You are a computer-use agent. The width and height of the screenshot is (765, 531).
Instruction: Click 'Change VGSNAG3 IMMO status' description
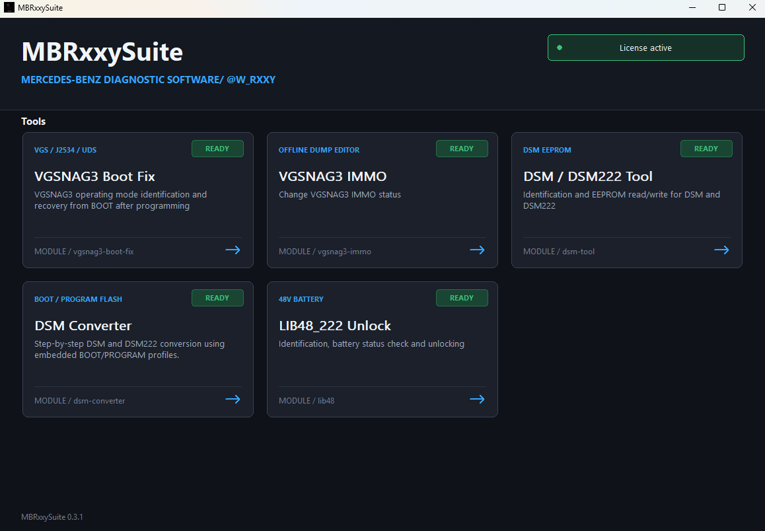pos(340,195)
